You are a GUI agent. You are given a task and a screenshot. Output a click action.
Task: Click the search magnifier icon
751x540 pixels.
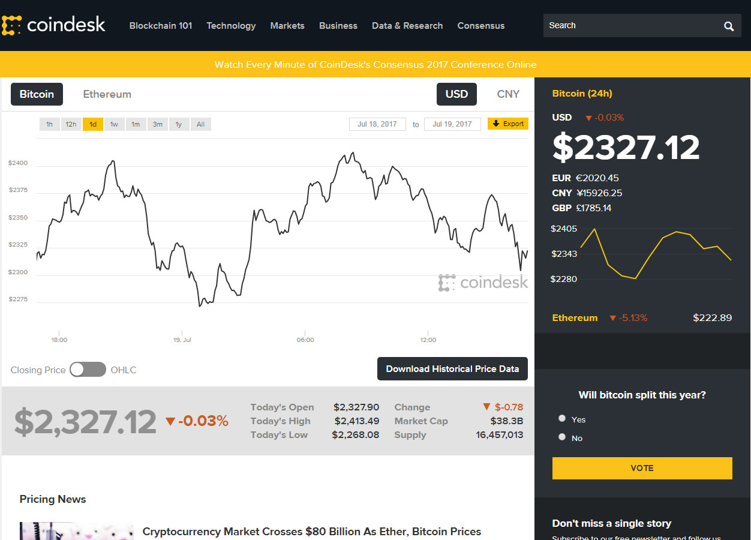pos(729,26)
